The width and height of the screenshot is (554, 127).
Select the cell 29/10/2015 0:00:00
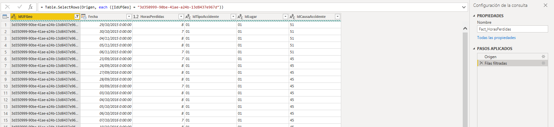(x=106, y=25)
